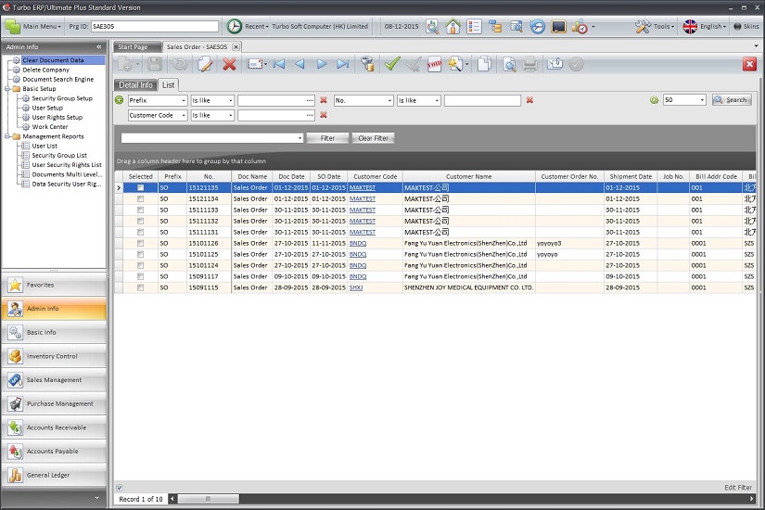Tick the Selected checkbox for order 15121135
This screenshot has width=765, height=510.
coord(141,187)
